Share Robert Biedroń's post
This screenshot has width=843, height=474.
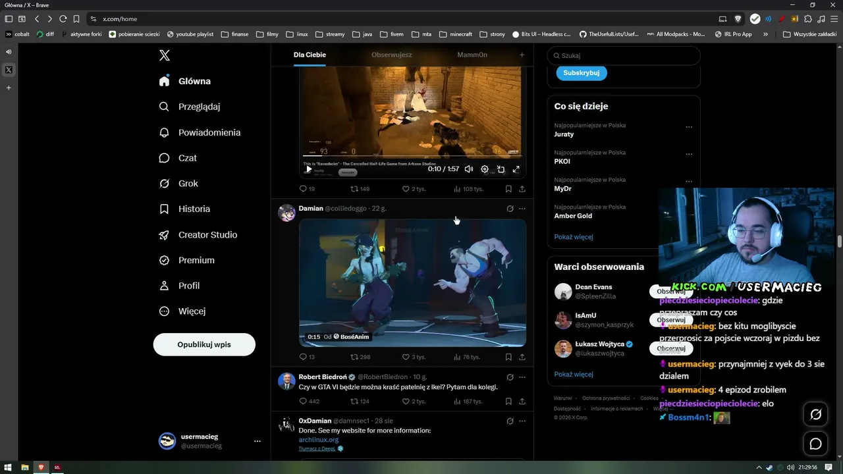pyautogui.click(x=522, y=402)
